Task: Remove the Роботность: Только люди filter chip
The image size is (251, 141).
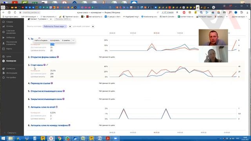Action: (x=65, y=27)
